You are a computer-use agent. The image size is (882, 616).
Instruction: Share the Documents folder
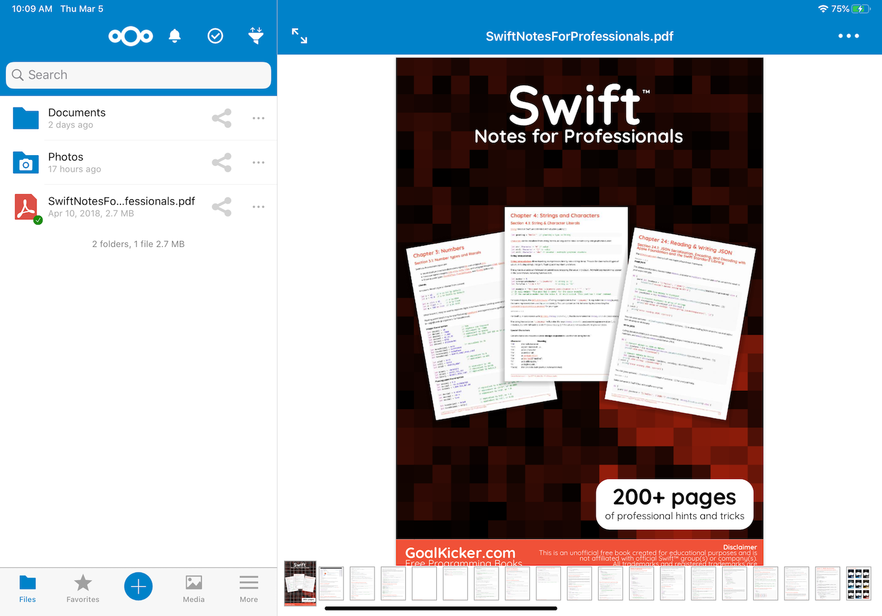pyautogui.click(x=222, y=118)
